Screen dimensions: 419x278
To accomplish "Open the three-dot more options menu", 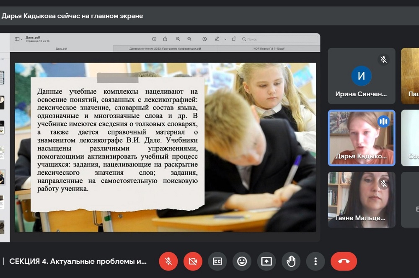I will point(316,261).
